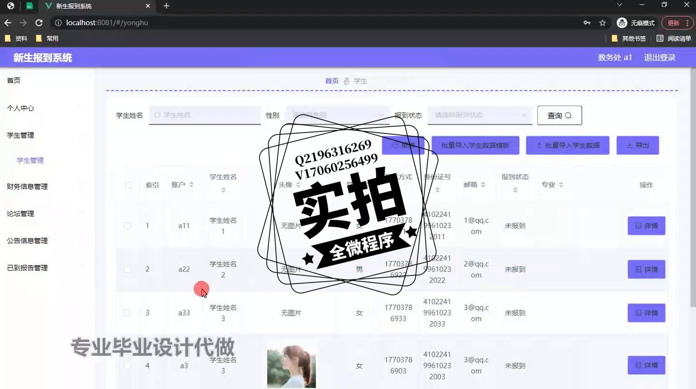Sort the table by the 头像 column arrows
Screen dimensions: 696x389
click(x=298, y=185)
